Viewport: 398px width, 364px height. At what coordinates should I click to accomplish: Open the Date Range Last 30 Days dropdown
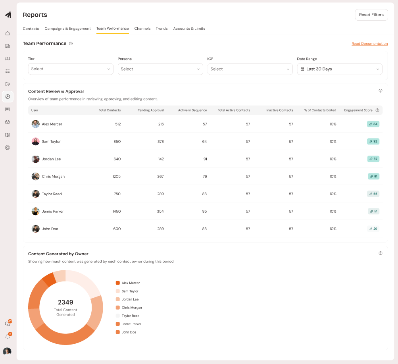coord(340,69)
